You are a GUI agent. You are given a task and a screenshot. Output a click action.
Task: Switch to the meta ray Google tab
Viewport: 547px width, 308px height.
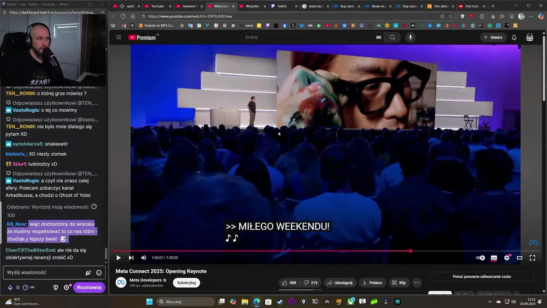coord(316,6)
